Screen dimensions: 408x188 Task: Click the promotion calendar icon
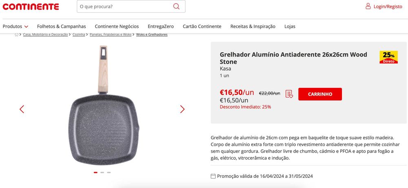point(213,176)
